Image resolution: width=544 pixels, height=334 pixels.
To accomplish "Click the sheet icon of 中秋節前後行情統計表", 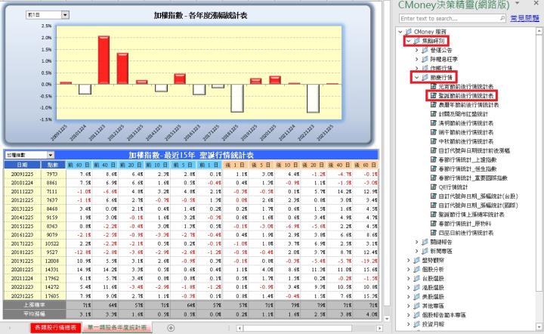I will pyautogui.click(x=434, y=141).
